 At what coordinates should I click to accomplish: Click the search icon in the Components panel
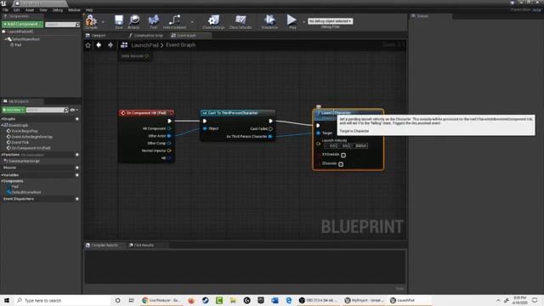(77, 25)
